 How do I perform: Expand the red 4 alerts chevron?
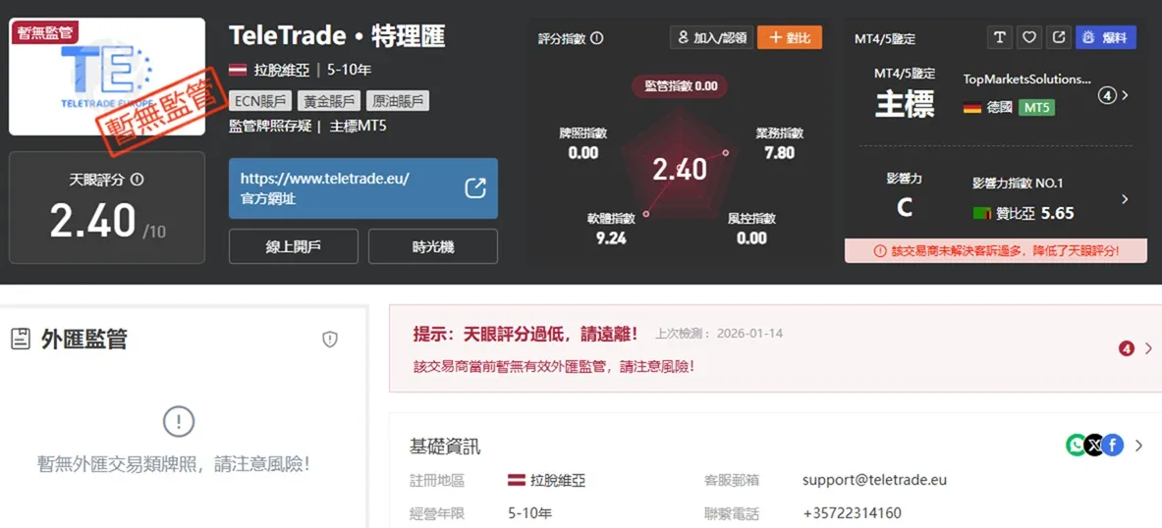1148,348
